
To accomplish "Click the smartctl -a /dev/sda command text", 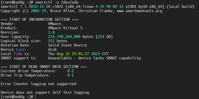I will (57, 2).
